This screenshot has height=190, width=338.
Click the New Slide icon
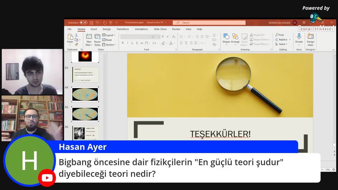tap(89, 37)
